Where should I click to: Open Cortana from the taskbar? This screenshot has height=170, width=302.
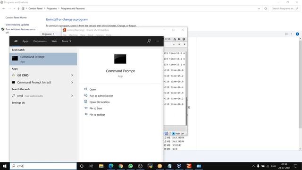(x=82, y=166)
